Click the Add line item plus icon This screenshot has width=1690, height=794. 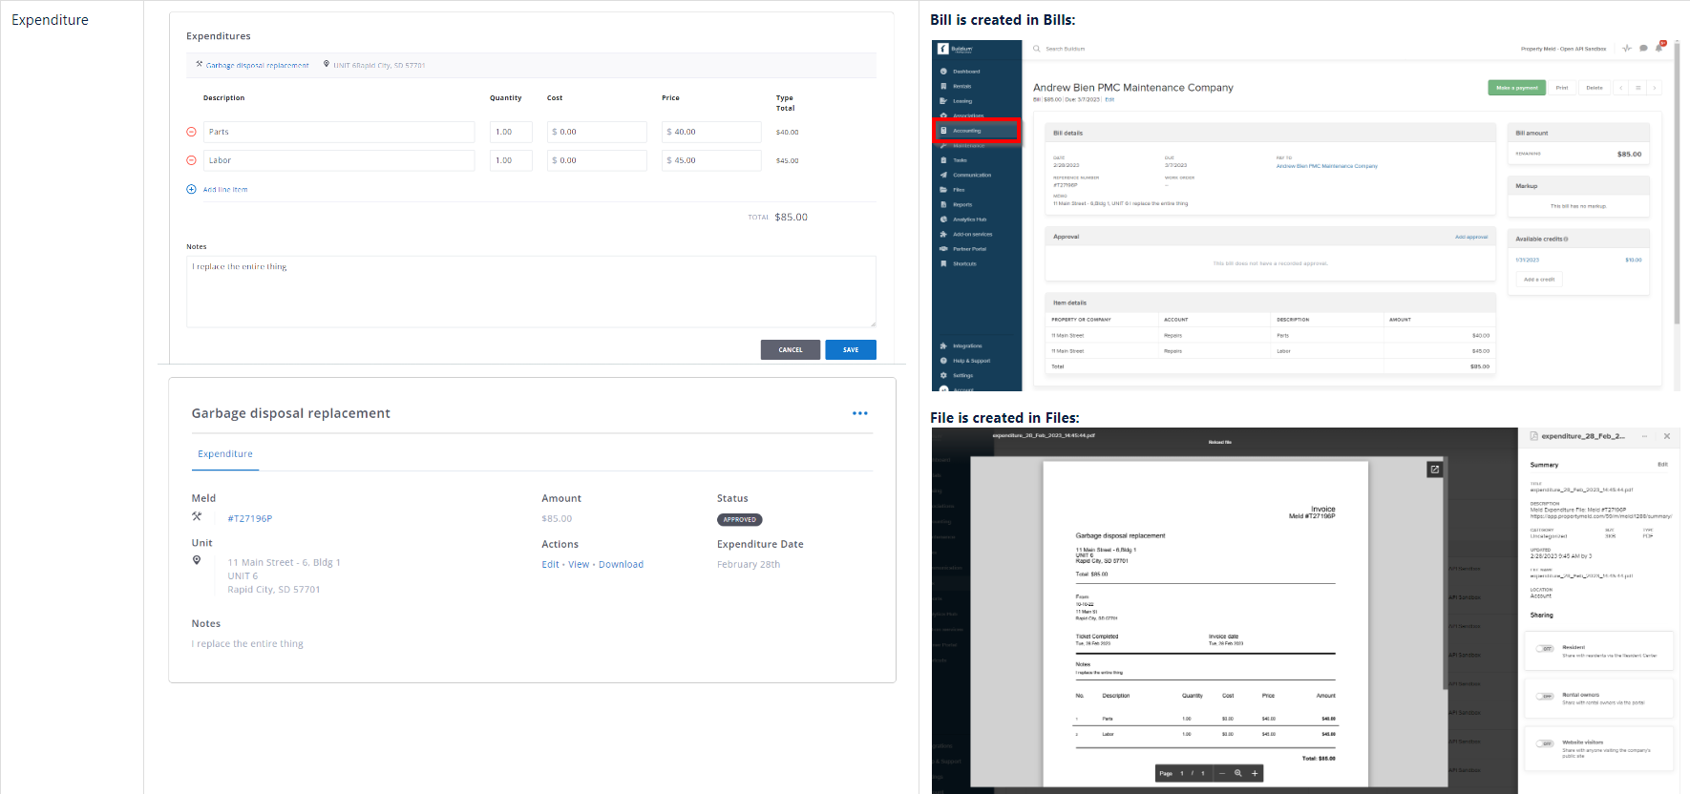(191, 189)
